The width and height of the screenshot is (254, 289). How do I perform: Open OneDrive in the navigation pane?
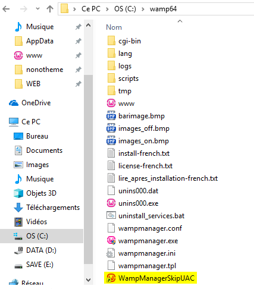click(x=30, y=103)
